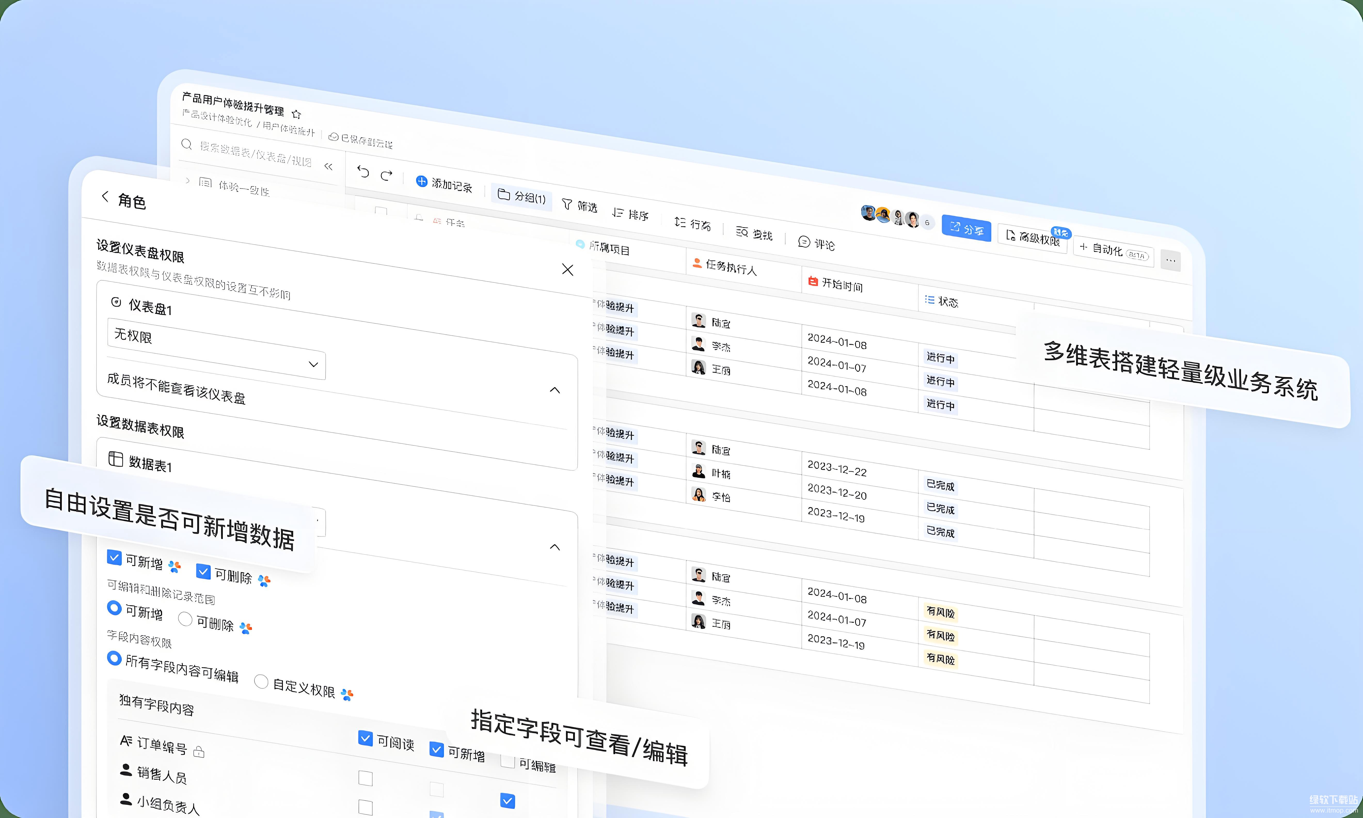Click the speech bubble icon of 评论

click(804, 241)
